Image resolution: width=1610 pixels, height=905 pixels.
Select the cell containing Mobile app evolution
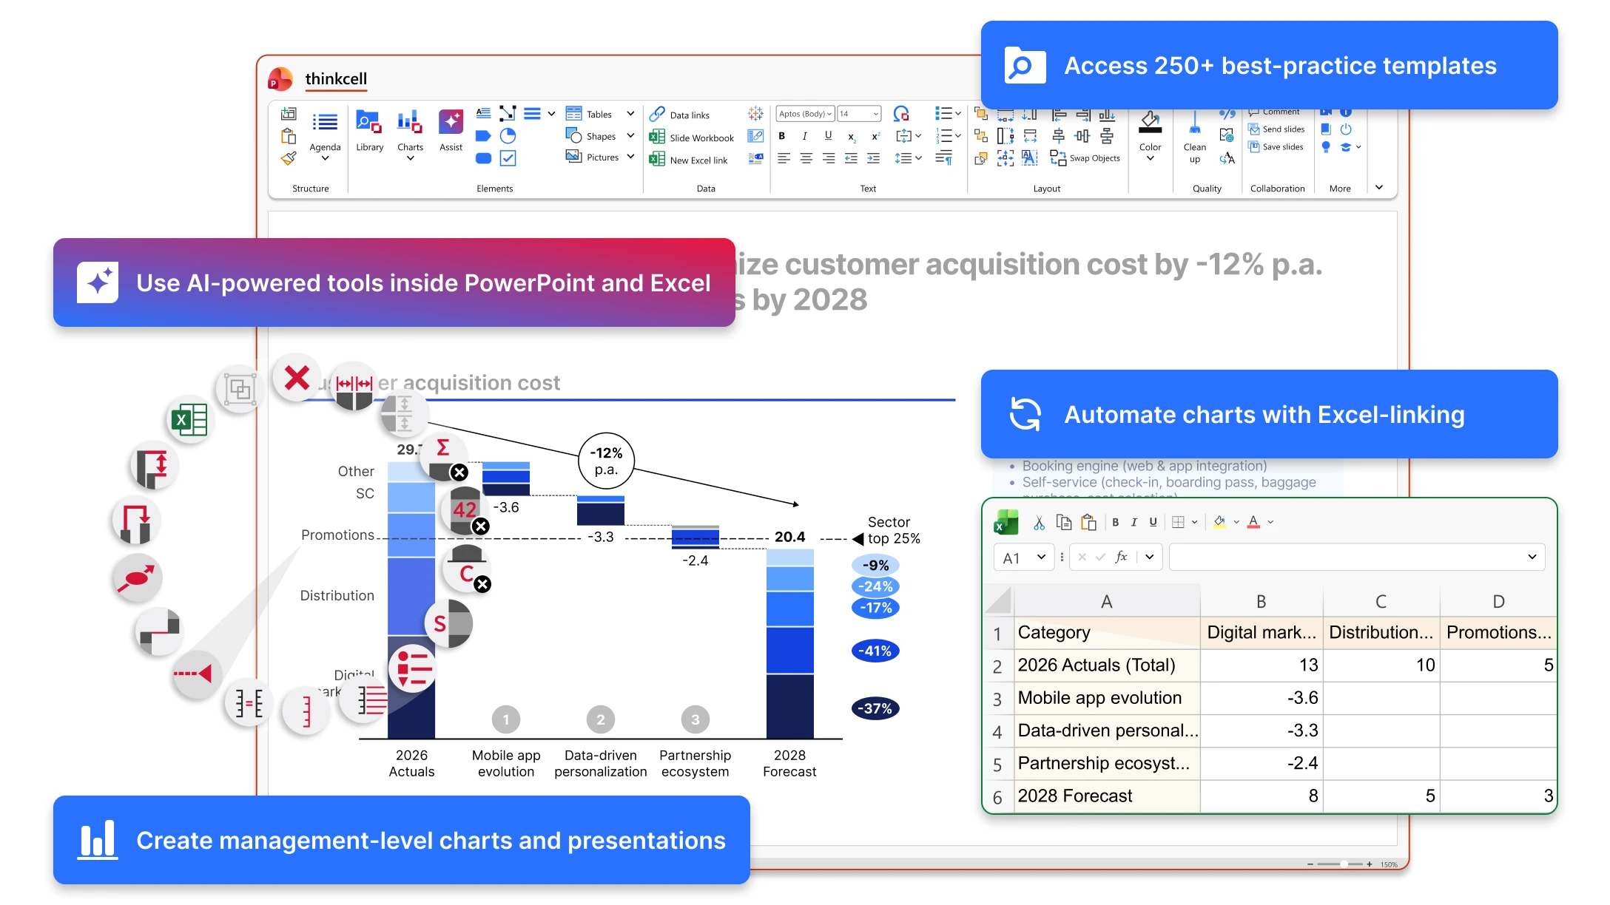pyautogui.click(x=1107, y=698)
